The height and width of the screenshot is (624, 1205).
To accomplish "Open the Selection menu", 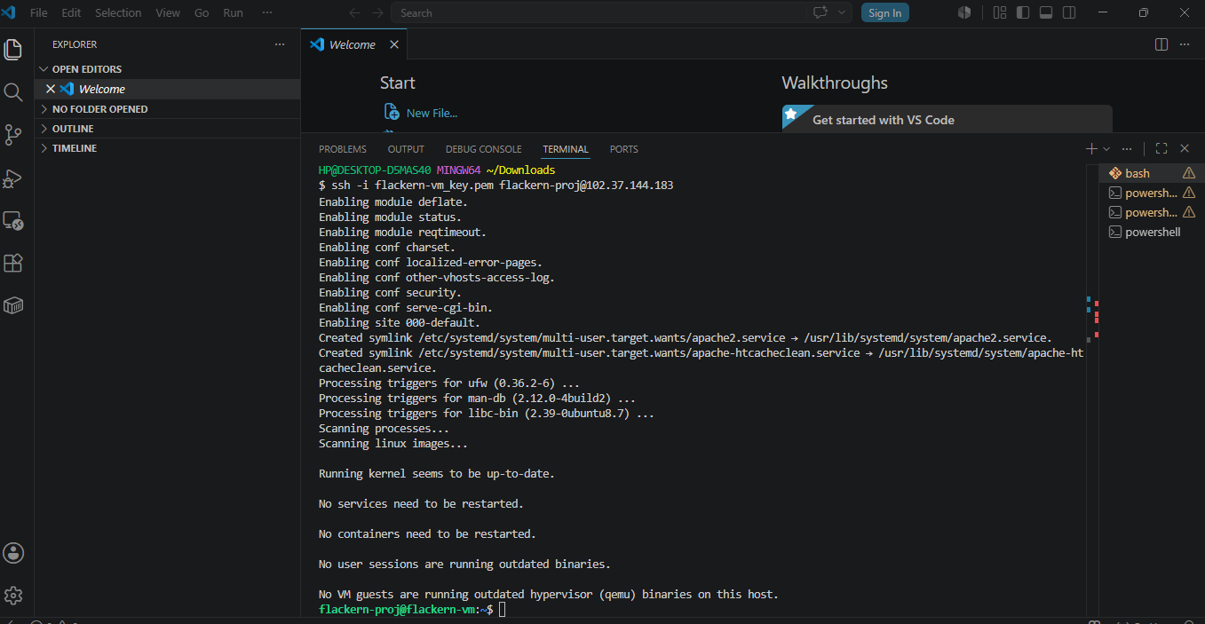I will tap(118, 12).
